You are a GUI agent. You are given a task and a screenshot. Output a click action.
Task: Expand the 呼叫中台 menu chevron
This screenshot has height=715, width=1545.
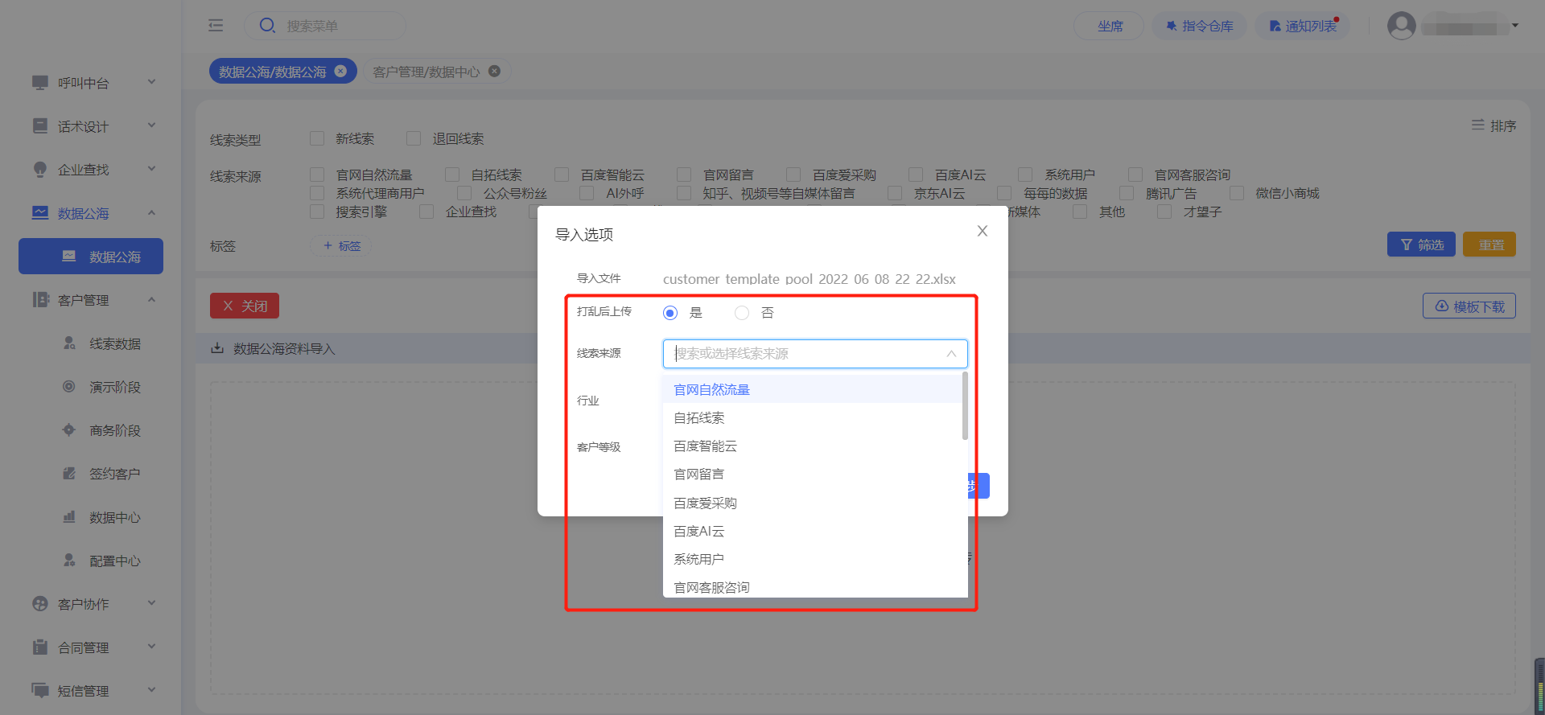coord(151,82)
